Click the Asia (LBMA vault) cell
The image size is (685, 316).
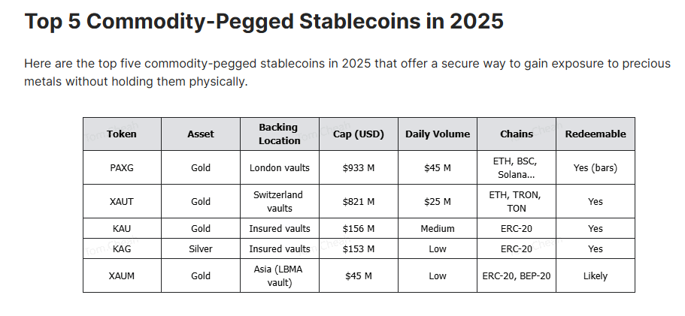280,276
